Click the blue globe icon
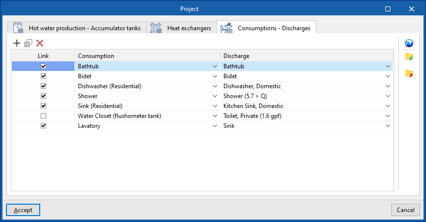426x222 pixels. 409,44
